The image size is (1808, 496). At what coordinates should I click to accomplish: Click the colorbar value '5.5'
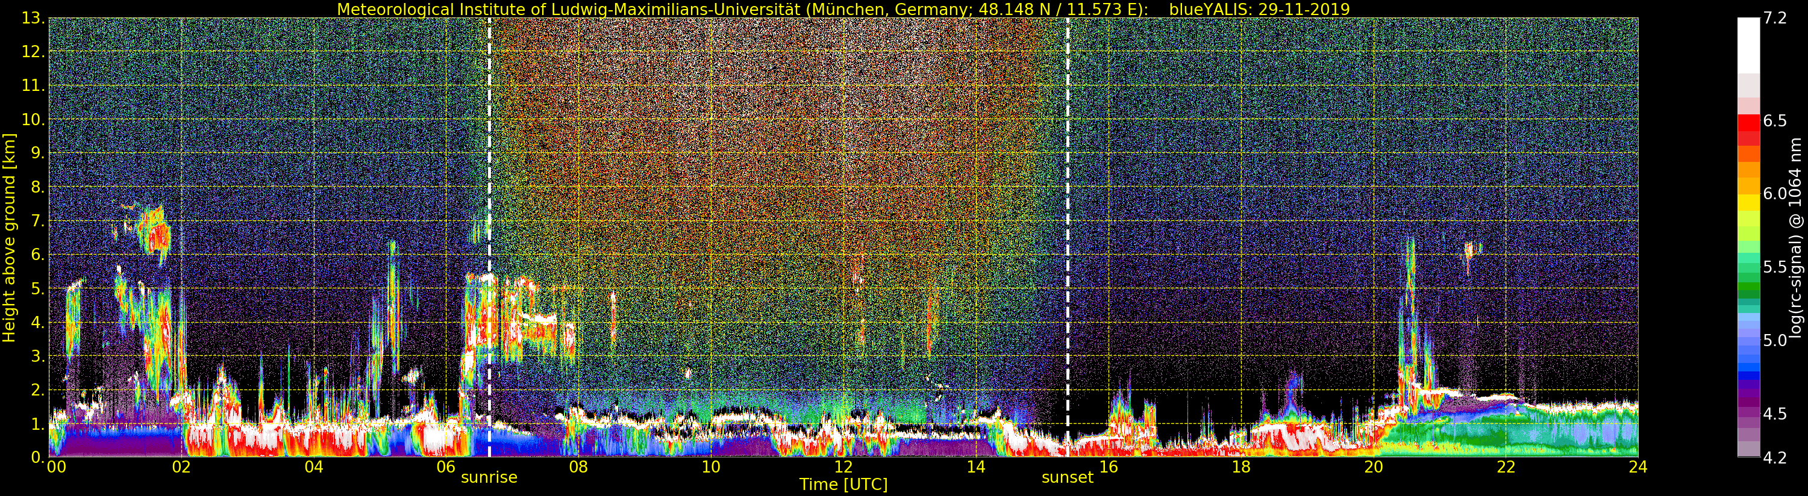coord(1775,267)
